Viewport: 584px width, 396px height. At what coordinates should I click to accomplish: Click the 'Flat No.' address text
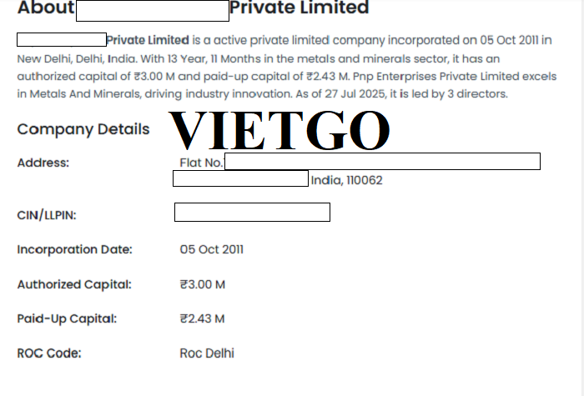pos(201,163)
